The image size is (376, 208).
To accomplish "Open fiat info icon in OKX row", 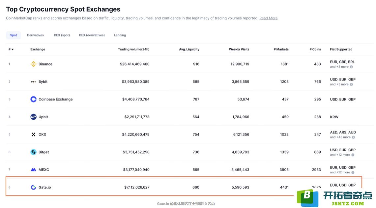I will (354, 137).
